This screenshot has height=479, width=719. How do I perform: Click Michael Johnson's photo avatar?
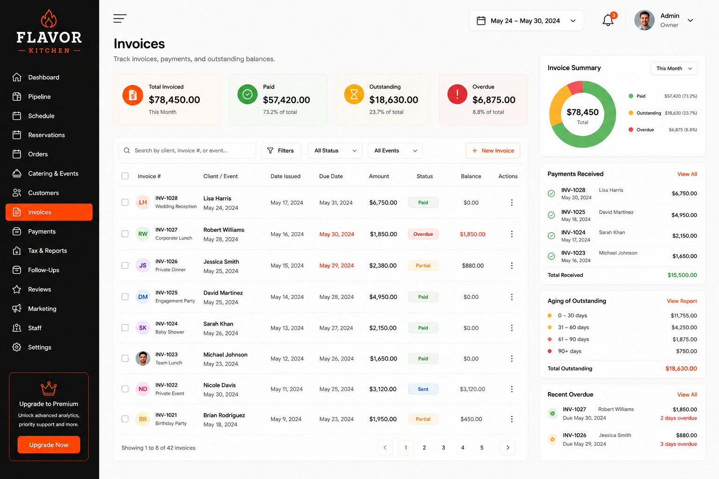point(143,359)
